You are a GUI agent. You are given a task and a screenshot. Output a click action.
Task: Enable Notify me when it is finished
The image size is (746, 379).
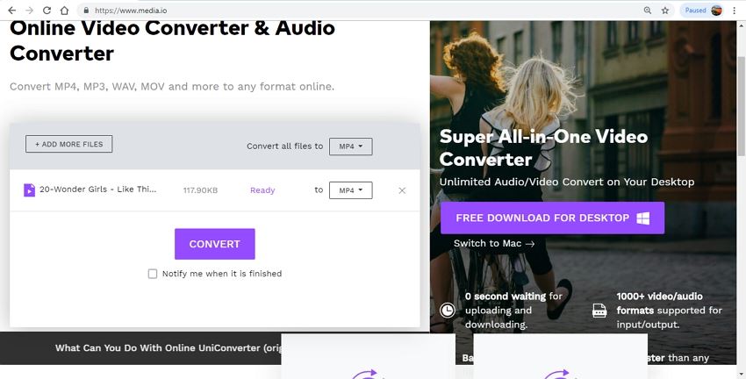153,274
